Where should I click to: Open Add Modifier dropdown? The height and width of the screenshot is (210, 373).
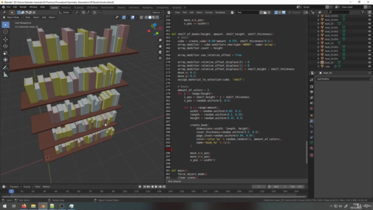pos(343,79)
